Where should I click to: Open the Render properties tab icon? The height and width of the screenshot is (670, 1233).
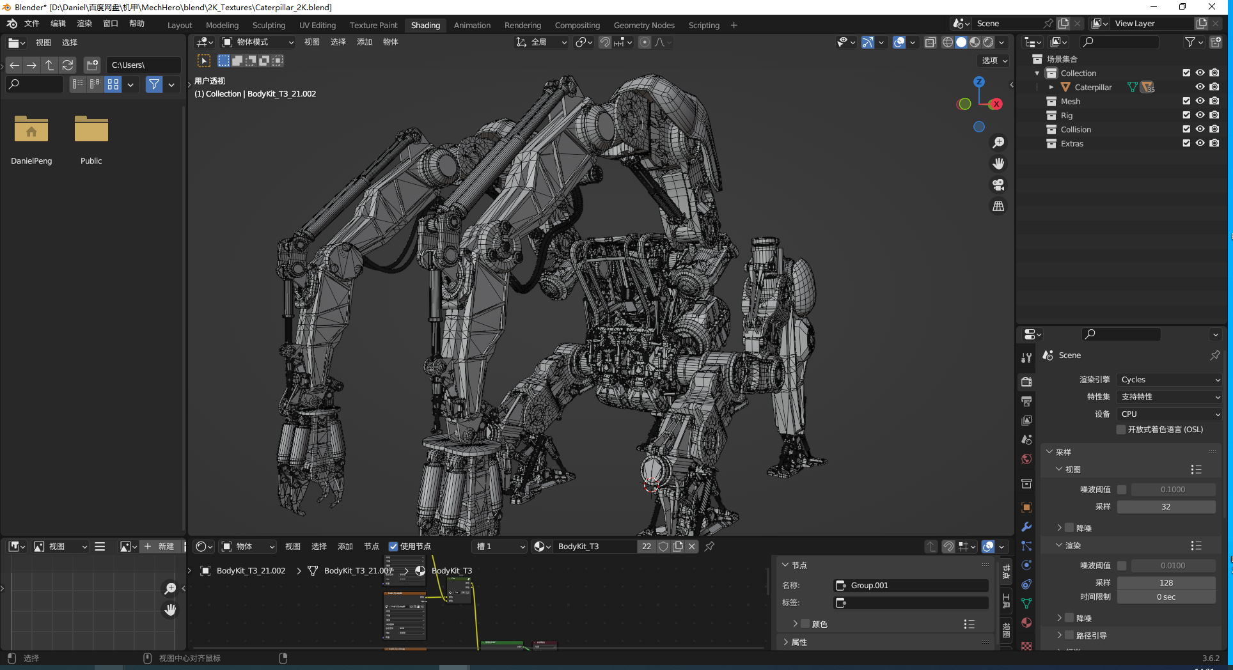pos(1026,382)
